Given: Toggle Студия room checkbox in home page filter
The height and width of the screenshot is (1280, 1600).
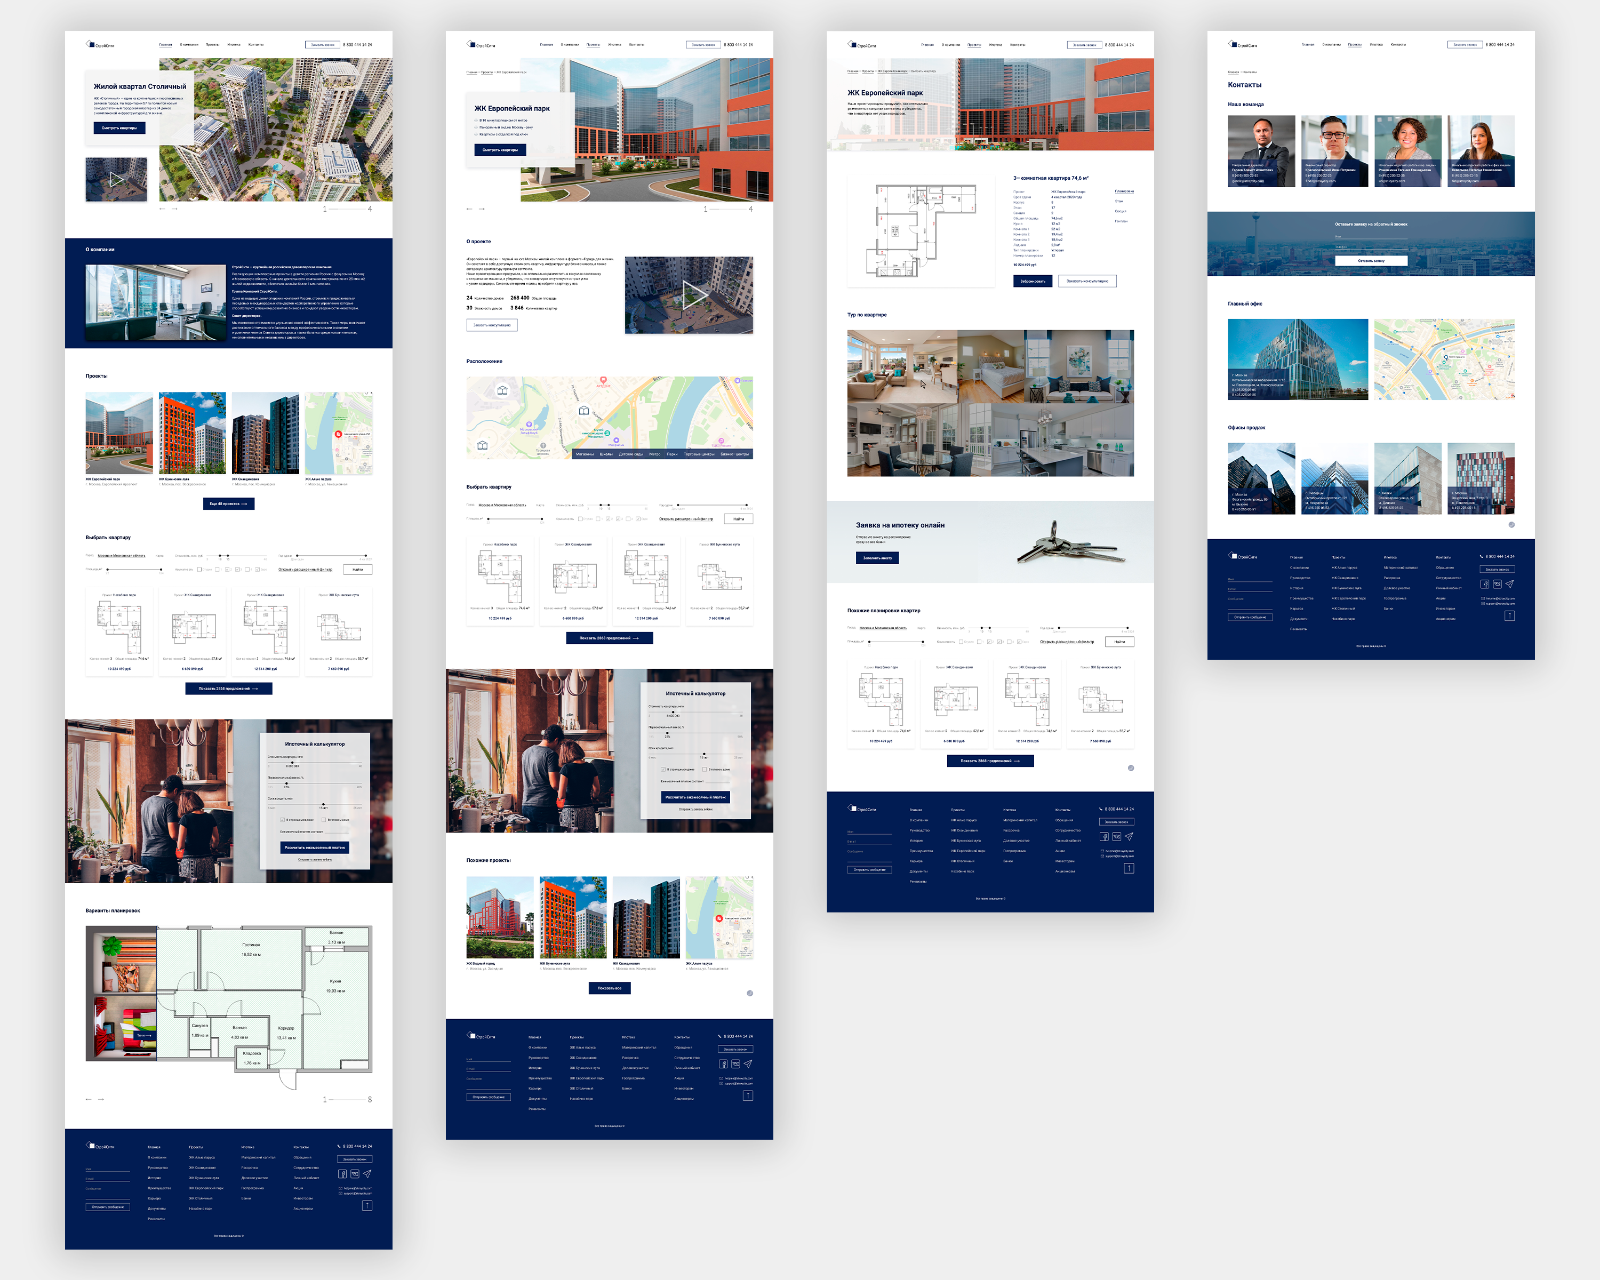Looking at the screenshot, I should 199,569.
